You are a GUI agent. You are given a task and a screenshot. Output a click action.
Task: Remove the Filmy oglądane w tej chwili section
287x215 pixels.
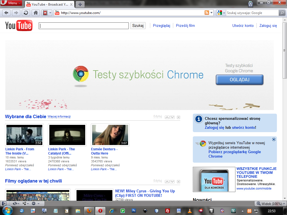pyautogui.click(x=179, y=181)
